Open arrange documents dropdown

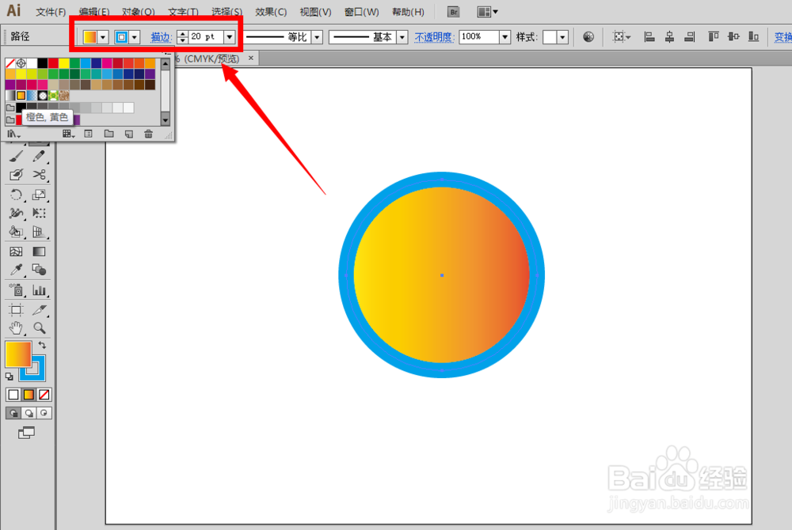click(487, 12)
